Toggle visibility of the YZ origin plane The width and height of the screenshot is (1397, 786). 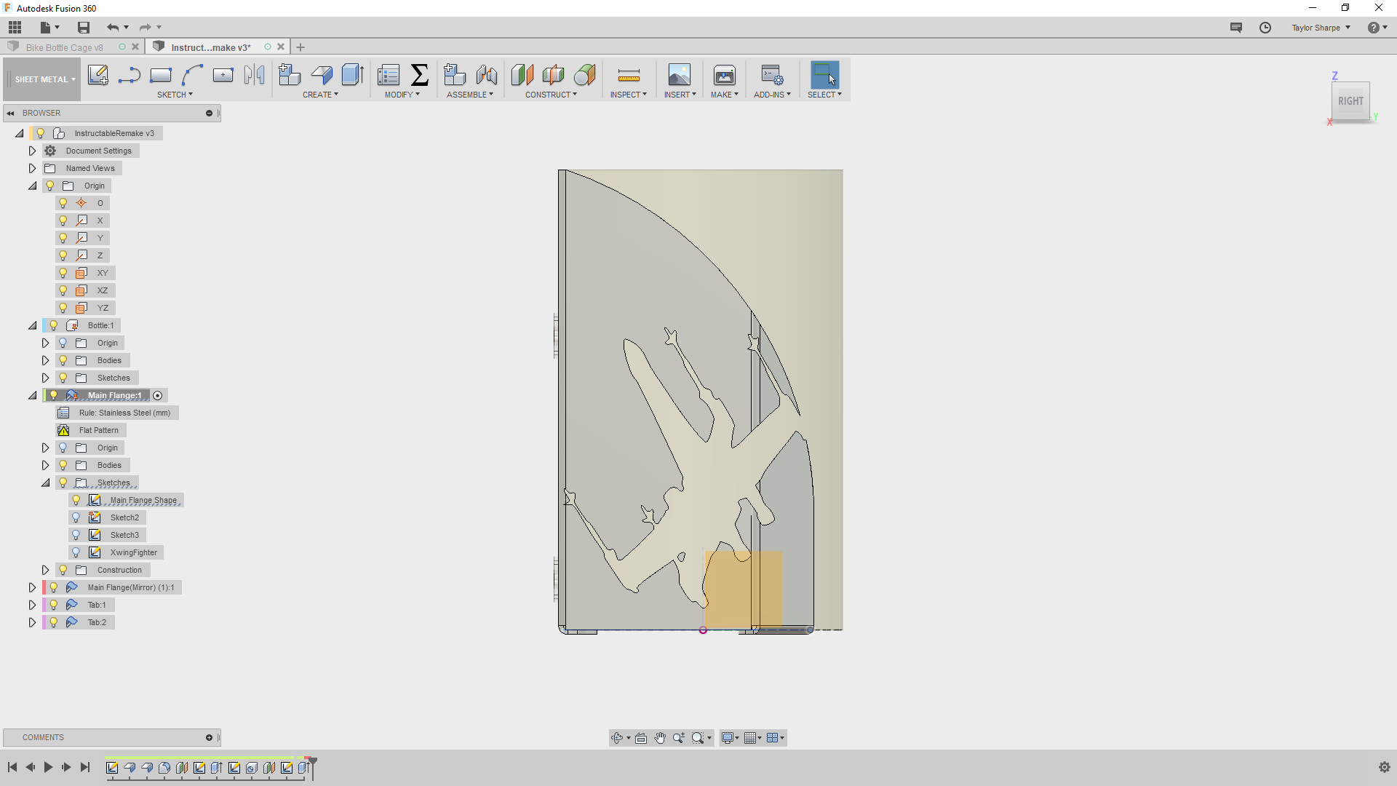(63, 308)
